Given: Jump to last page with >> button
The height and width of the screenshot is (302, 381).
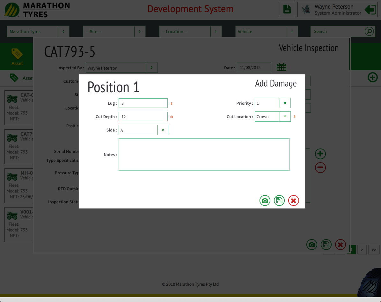Looking at the screenshot, I should (x=374, y=250).
